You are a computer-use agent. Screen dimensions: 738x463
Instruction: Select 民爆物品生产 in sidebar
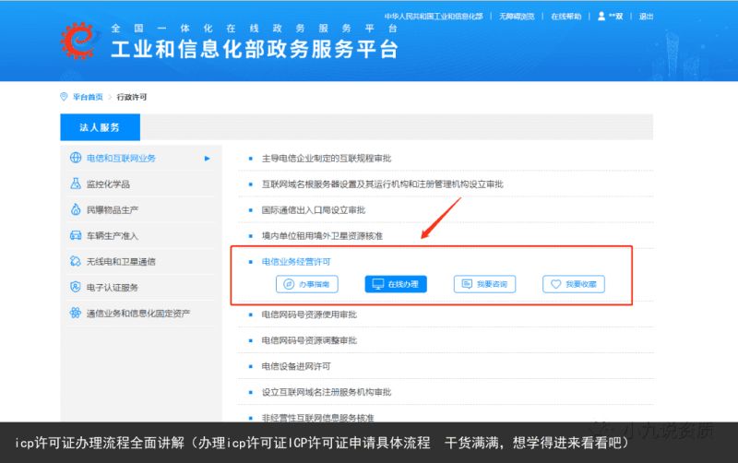[113, 210]
